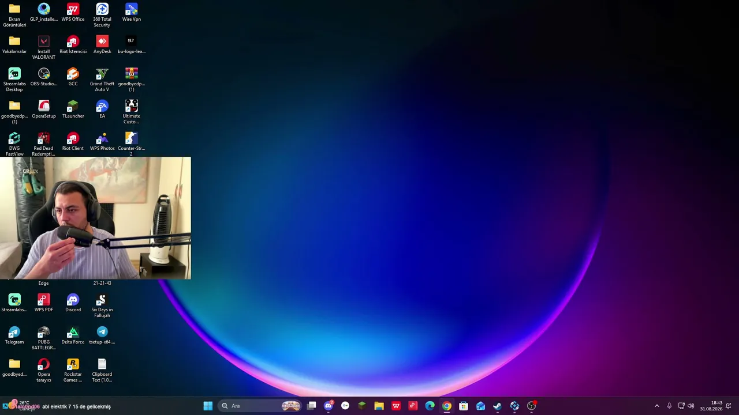Open OBS Studio from the taskbar
Image resolution: width=739 pixels, height=415 pixels.
531,406
